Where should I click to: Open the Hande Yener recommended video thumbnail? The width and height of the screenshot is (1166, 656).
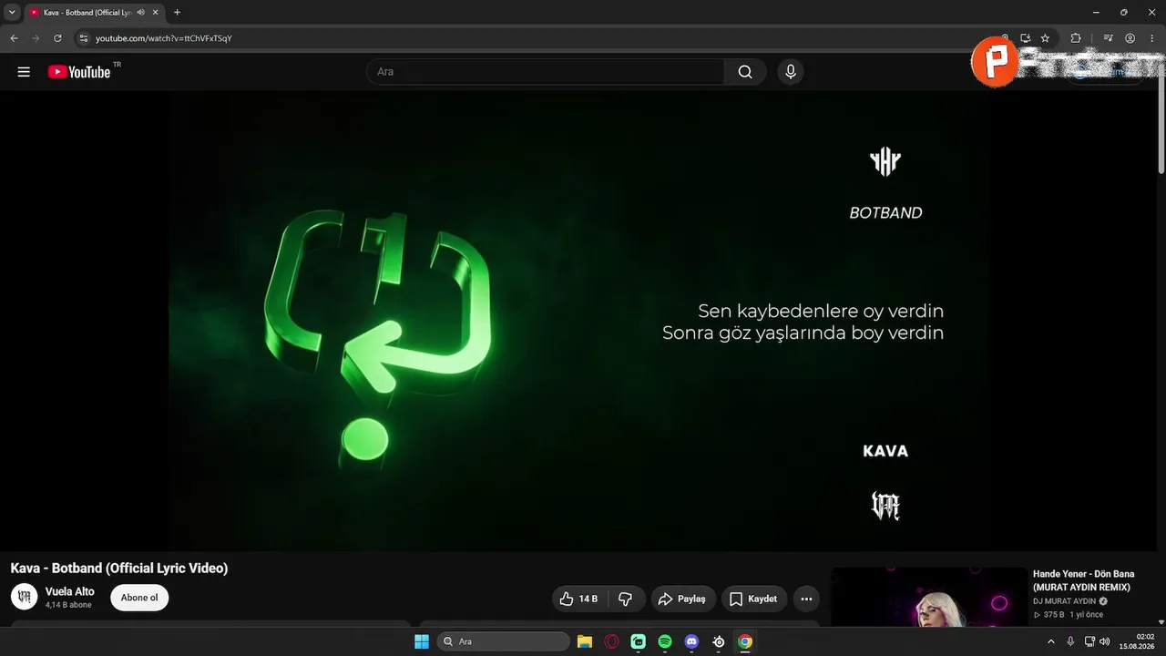pos(929,597)
